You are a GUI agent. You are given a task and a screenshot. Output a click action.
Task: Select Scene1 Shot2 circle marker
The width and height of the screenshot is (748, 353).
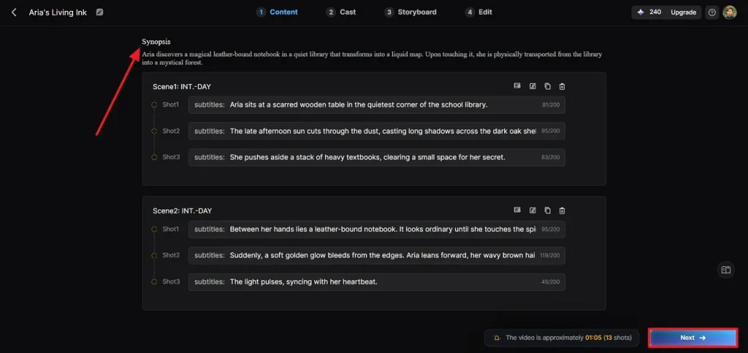coord(154,131)
